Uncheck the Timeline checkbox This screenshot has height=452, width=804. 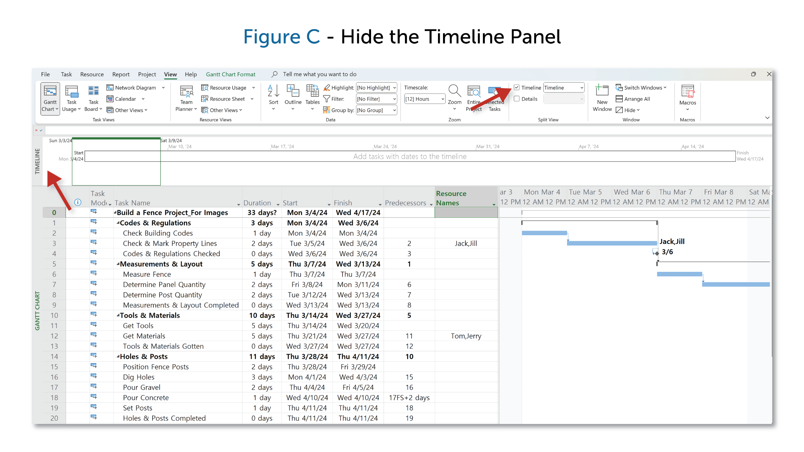(x=517, y=88)
